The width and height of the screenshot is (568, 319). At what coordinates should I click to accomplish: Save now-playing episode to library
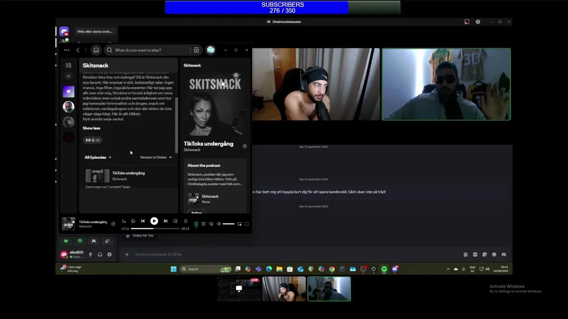pyautogui.click(x=113, y=224)
